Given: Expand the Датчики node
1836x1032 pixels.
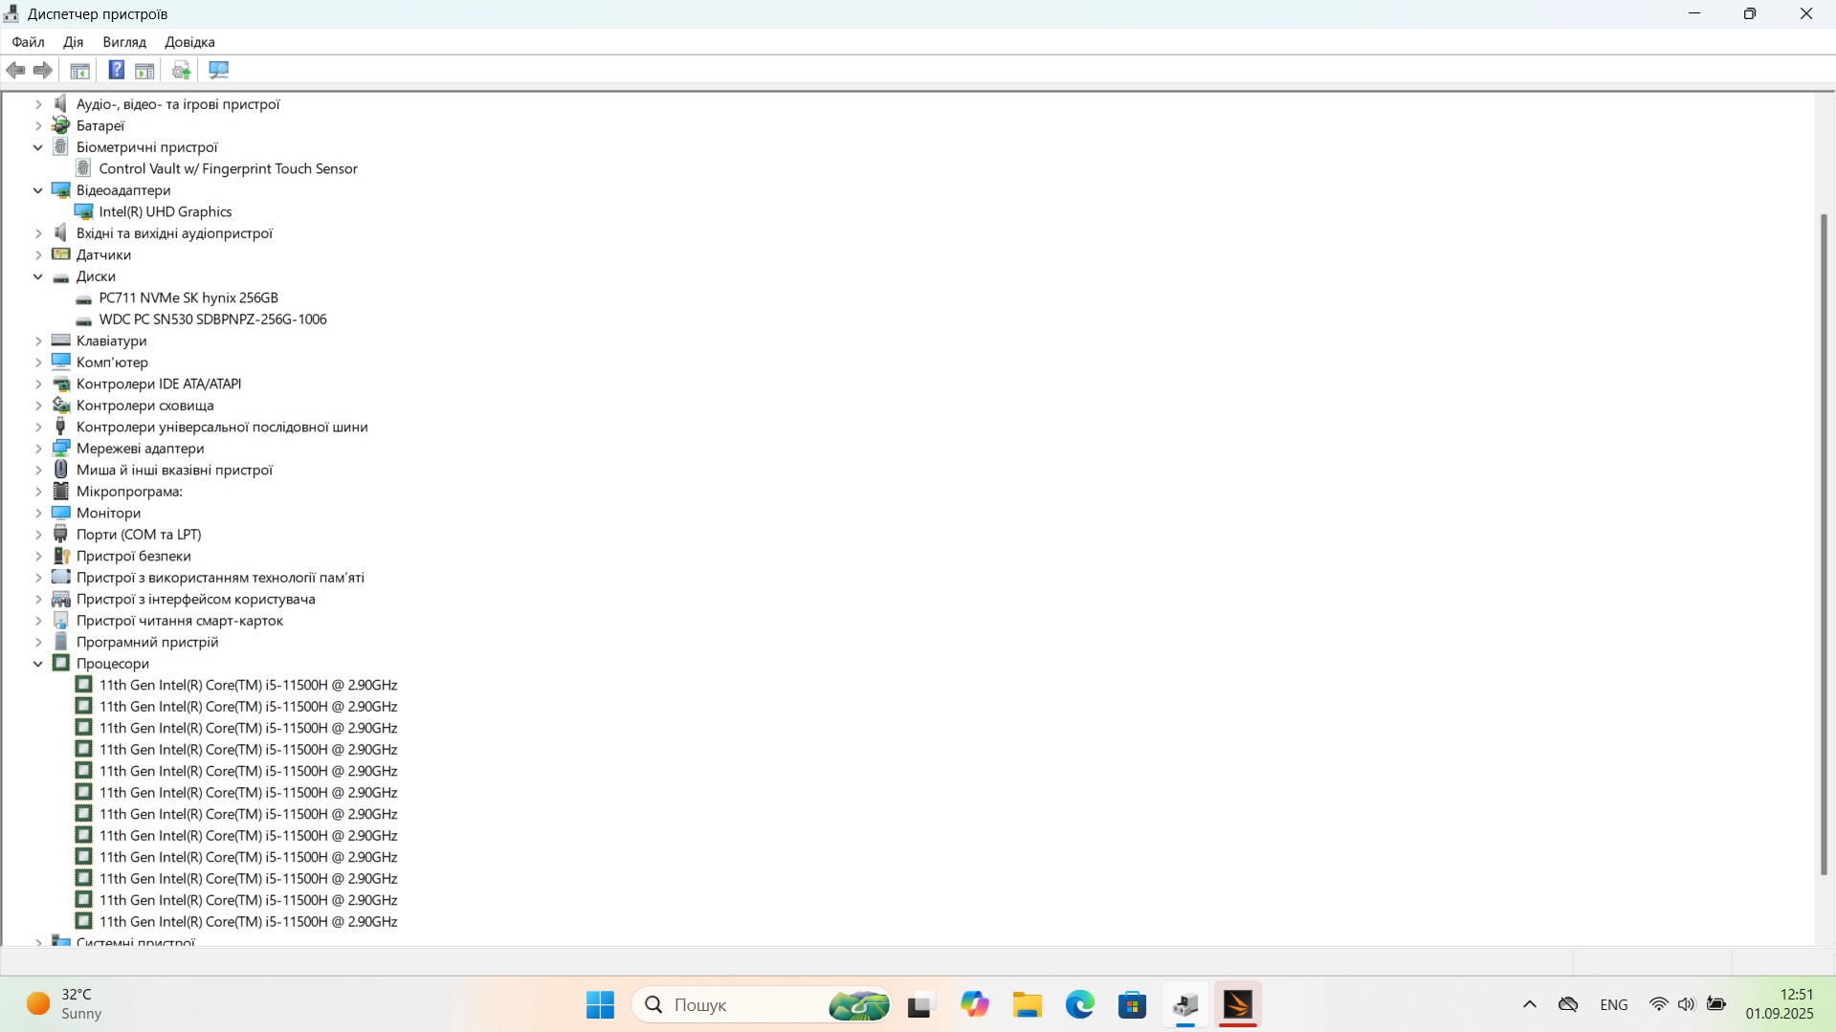Looking at the screenshot, I should pos(38,254).
